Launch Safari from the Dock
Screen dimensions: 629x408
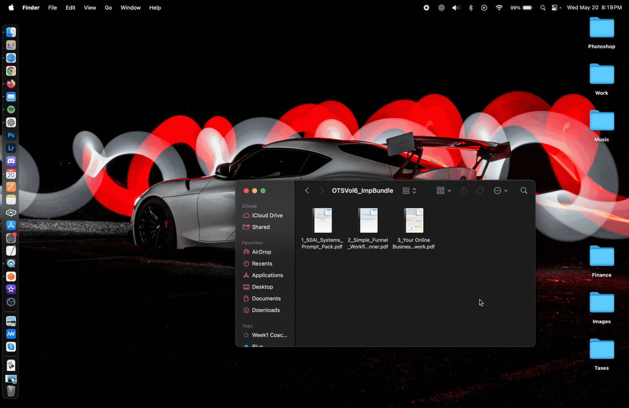[x=11, y=58]
